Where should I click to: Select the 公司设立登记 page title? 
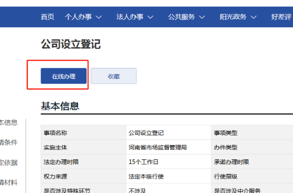coord(71,44)
